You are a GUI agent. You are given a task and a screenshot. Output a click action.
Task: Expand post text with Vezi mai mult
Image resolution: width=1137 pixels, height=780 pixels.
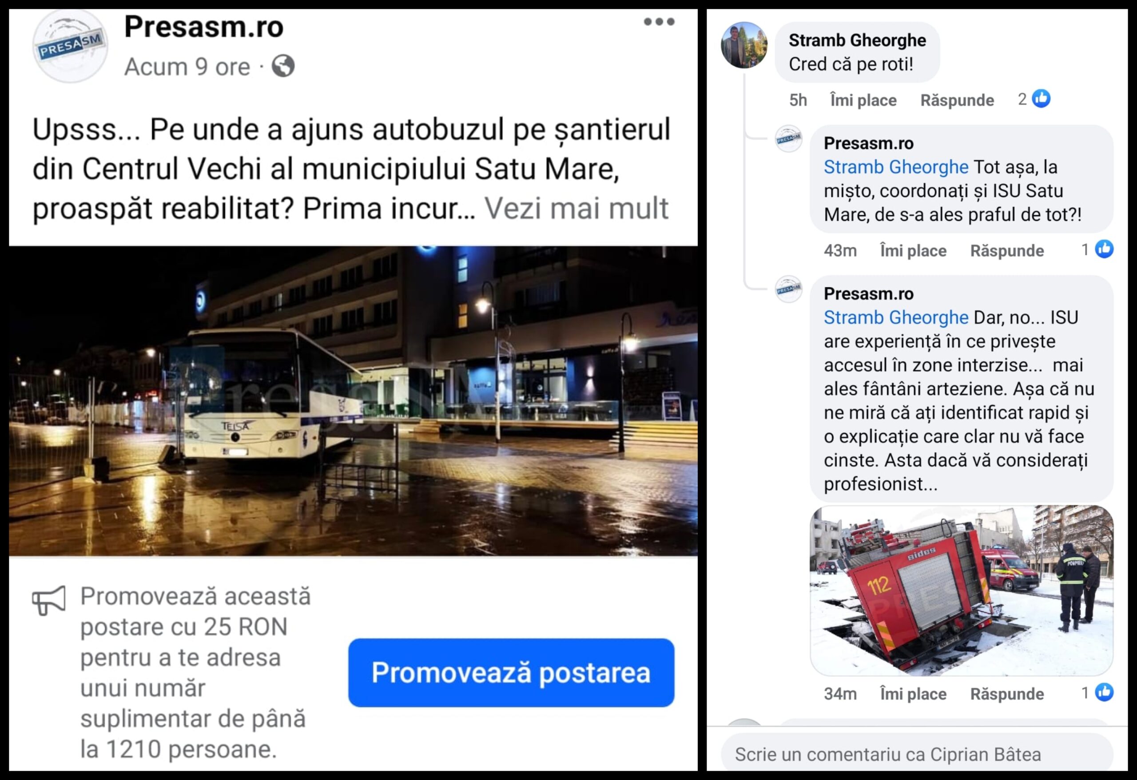coord(576,208)
